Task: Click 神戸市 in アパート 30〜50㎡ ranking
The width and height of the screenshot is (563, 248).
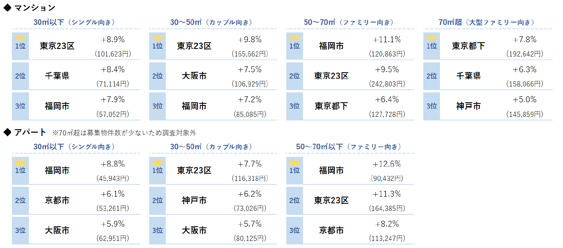Action: [x=194, y=201]
